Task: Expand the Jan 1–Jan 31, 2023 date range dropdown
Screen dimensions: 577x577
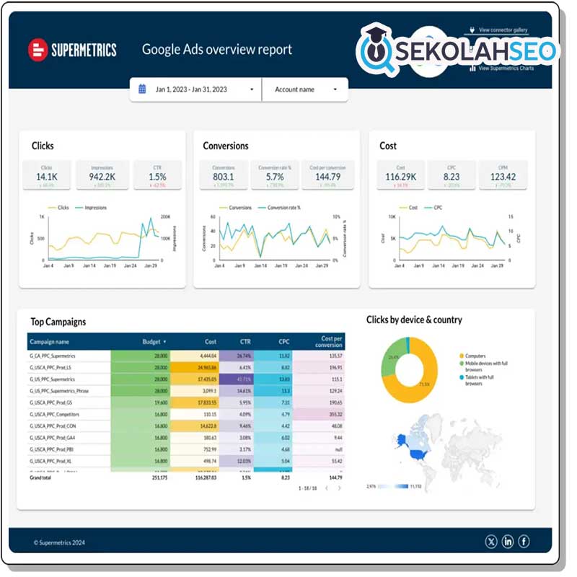Action: (252, 90)
